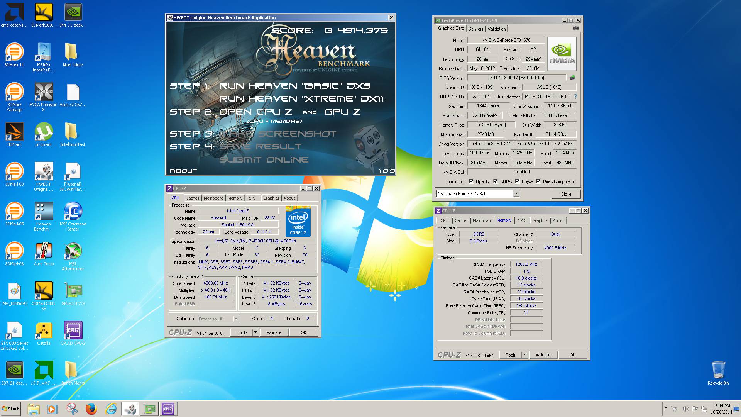Expand the GPU selection dropdown in GPU-Z
Viewport: 741px width, 417px height.
516,194
